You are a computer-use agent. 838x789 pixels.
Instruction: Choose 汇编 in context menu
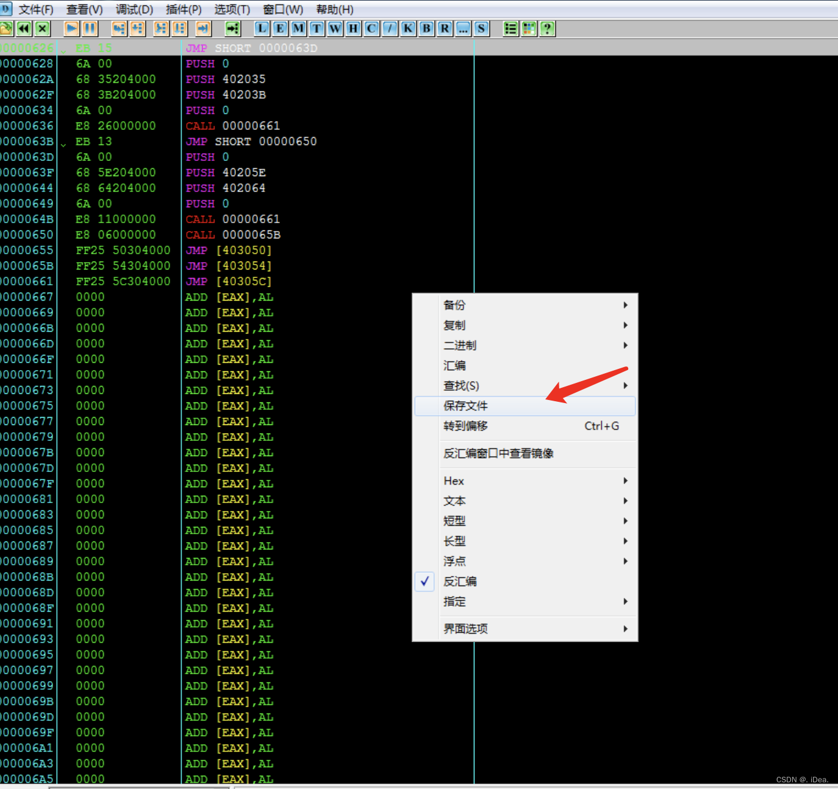[x=525, y=365]
